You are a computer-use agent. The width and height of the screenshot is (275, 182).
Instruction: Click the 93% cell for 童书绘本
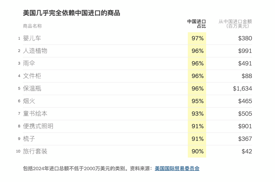[x=197, y=114]
